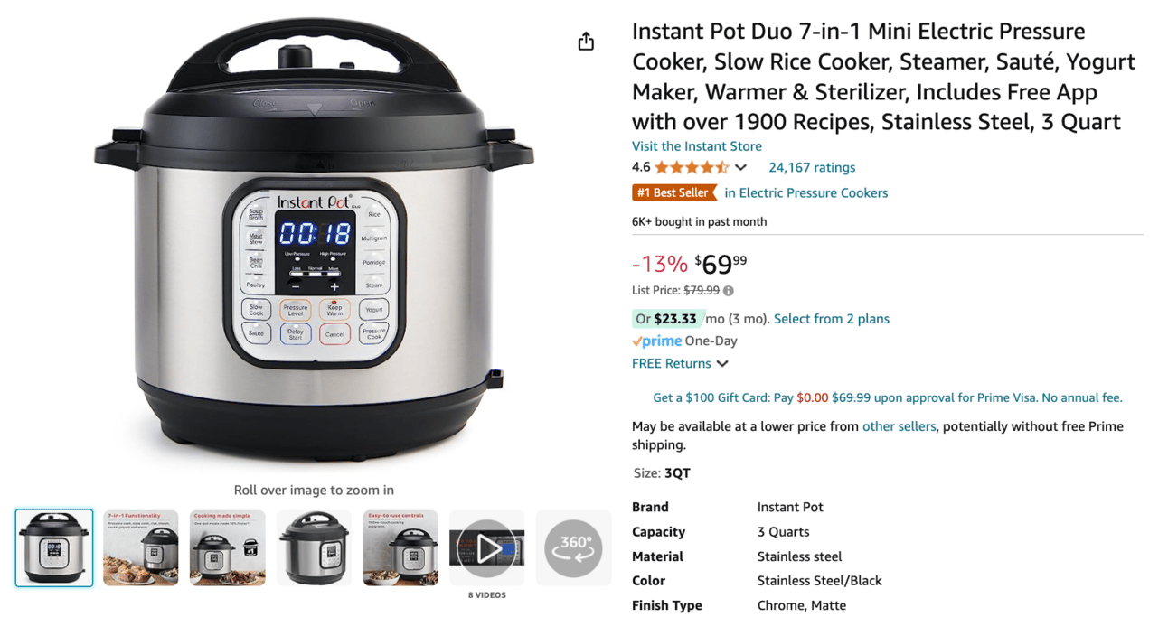
Task: Click the star rating icons
Action: click(x=692, y=167)
